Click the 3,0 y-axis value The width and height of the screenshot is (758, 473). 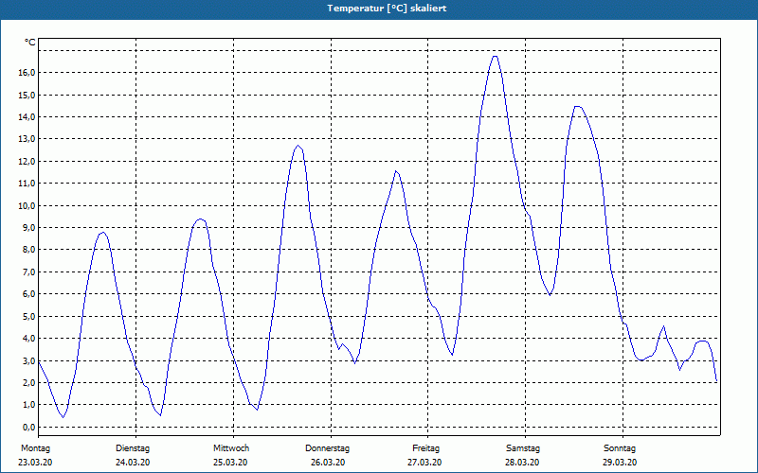(x=29, y=360)
